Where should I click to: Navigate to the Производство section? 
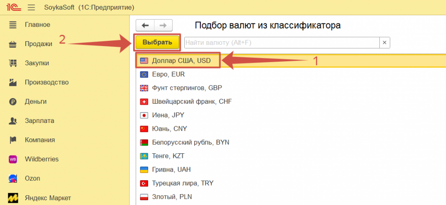click(x=47, y=82)
